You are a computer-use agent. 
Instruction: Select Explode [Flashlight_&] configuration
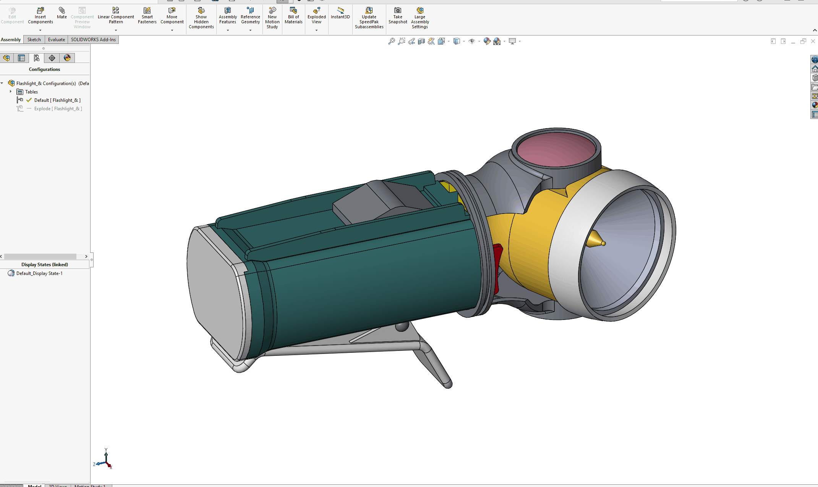click(58, 109)
